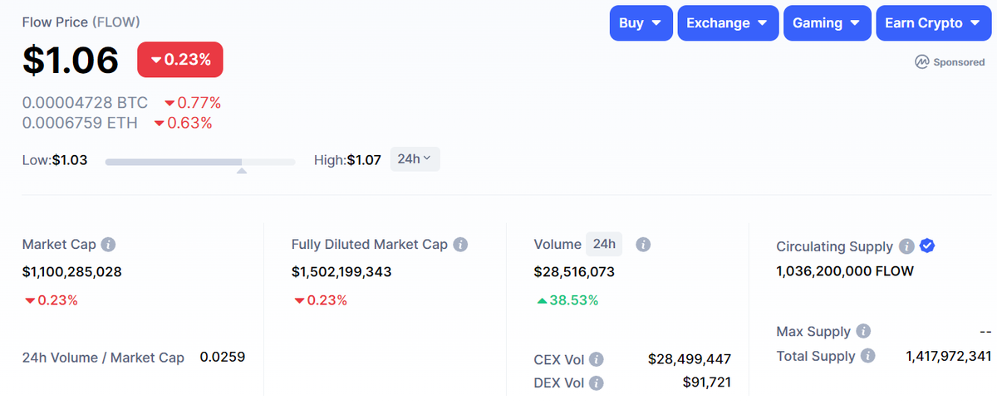Click the red 0.23% price change badge

click(180, 60)
